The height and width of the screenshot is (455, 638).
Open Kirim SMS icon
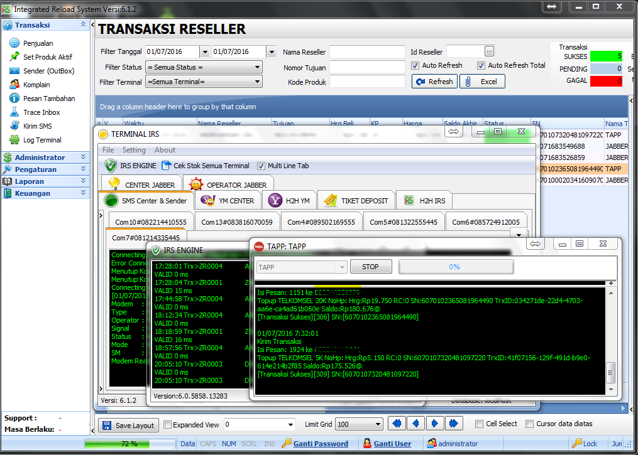[x=14, y=126]
